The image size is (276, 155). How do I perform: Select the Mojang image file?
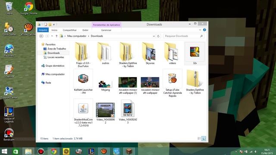tap(105, 86)
